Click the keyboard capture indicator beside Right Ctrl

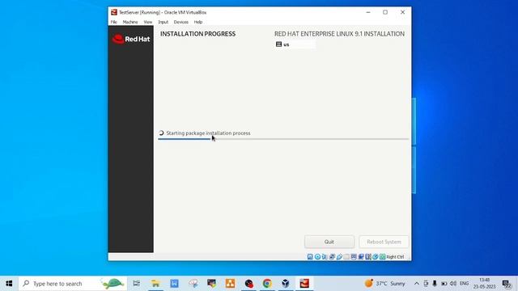383,257
